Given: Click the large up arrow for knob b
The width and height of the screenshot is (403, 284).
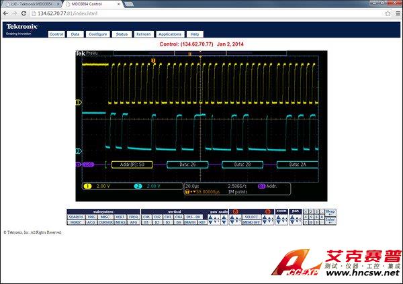Looking at the screenshot, I should point(265,217).
